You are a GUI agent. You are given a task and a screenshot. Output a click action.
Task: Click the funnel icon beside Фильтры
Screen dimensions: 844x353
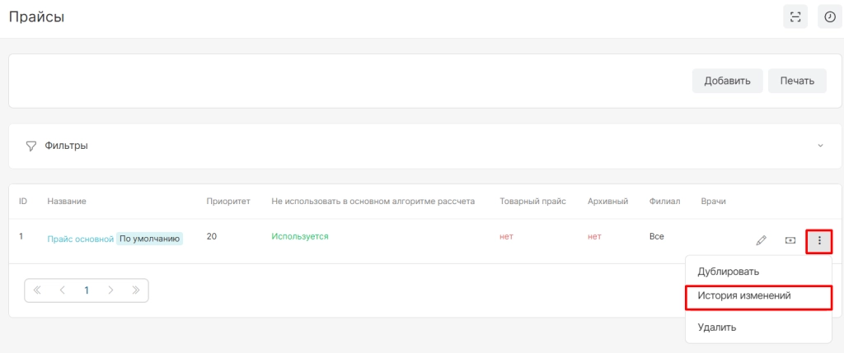pyautogui.click(x=31, y=146)
